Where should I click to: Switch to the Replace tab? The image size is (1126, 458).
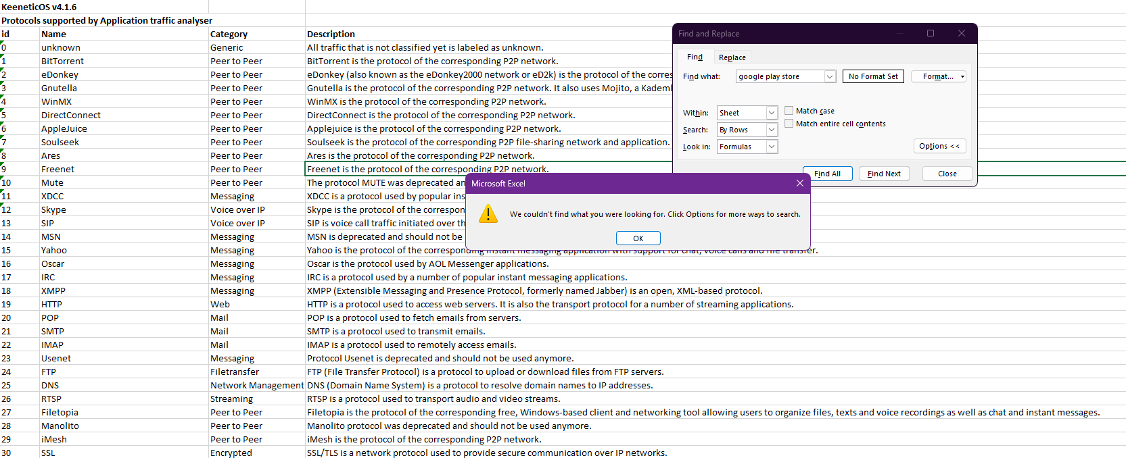point(732,57)
